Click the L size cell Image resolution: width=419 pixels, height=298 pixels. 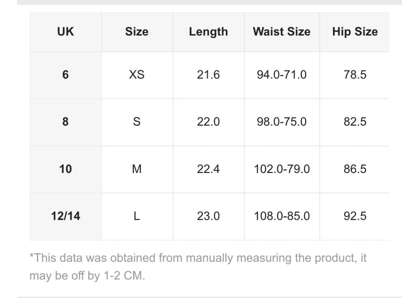[136, 216]
